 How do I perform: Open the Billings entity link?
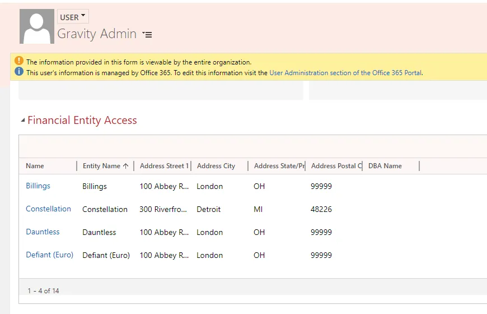(38, 186)
